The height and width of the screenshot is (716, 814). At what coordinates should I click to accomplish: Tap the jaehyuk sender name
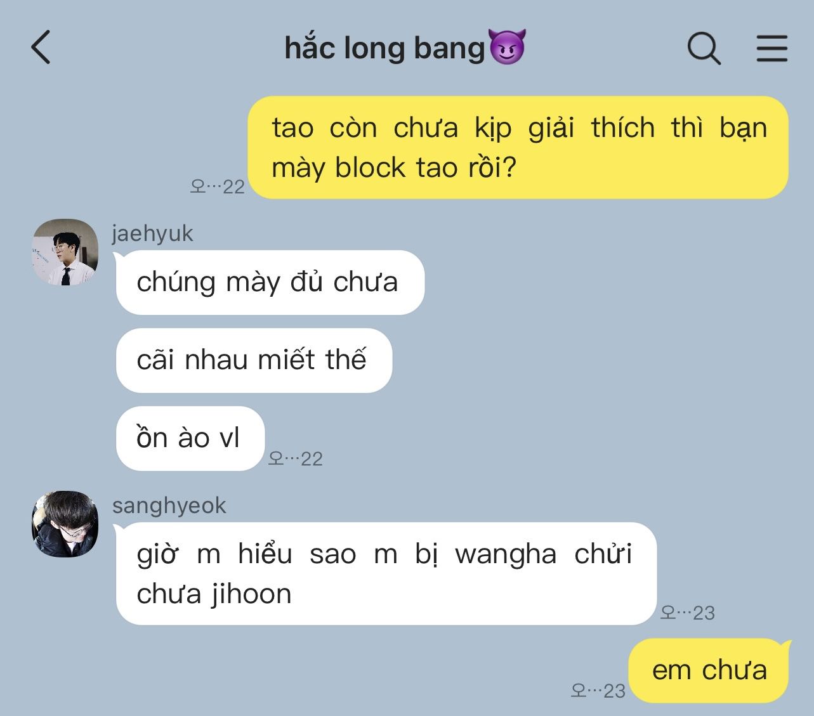click(152, 233)
